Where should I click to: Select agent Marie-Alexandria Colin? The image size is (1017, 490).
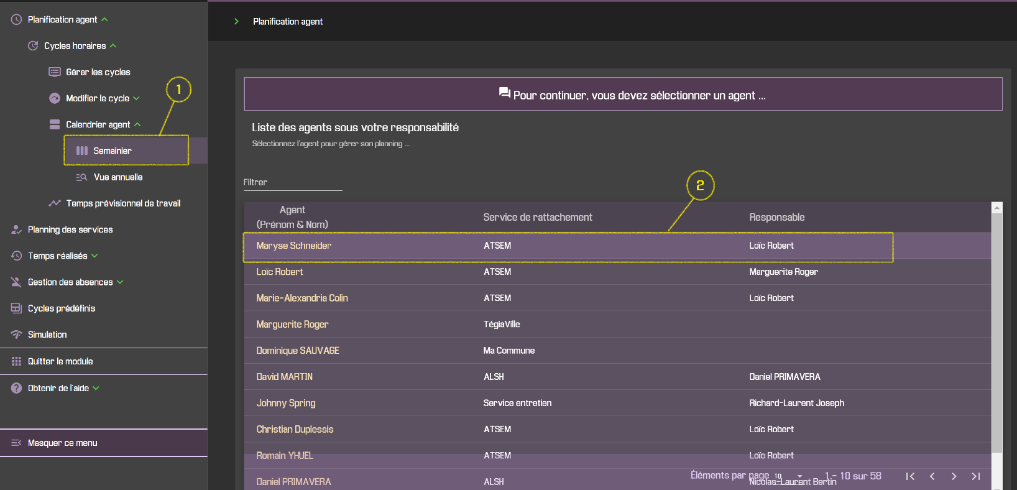pos(302,298)
